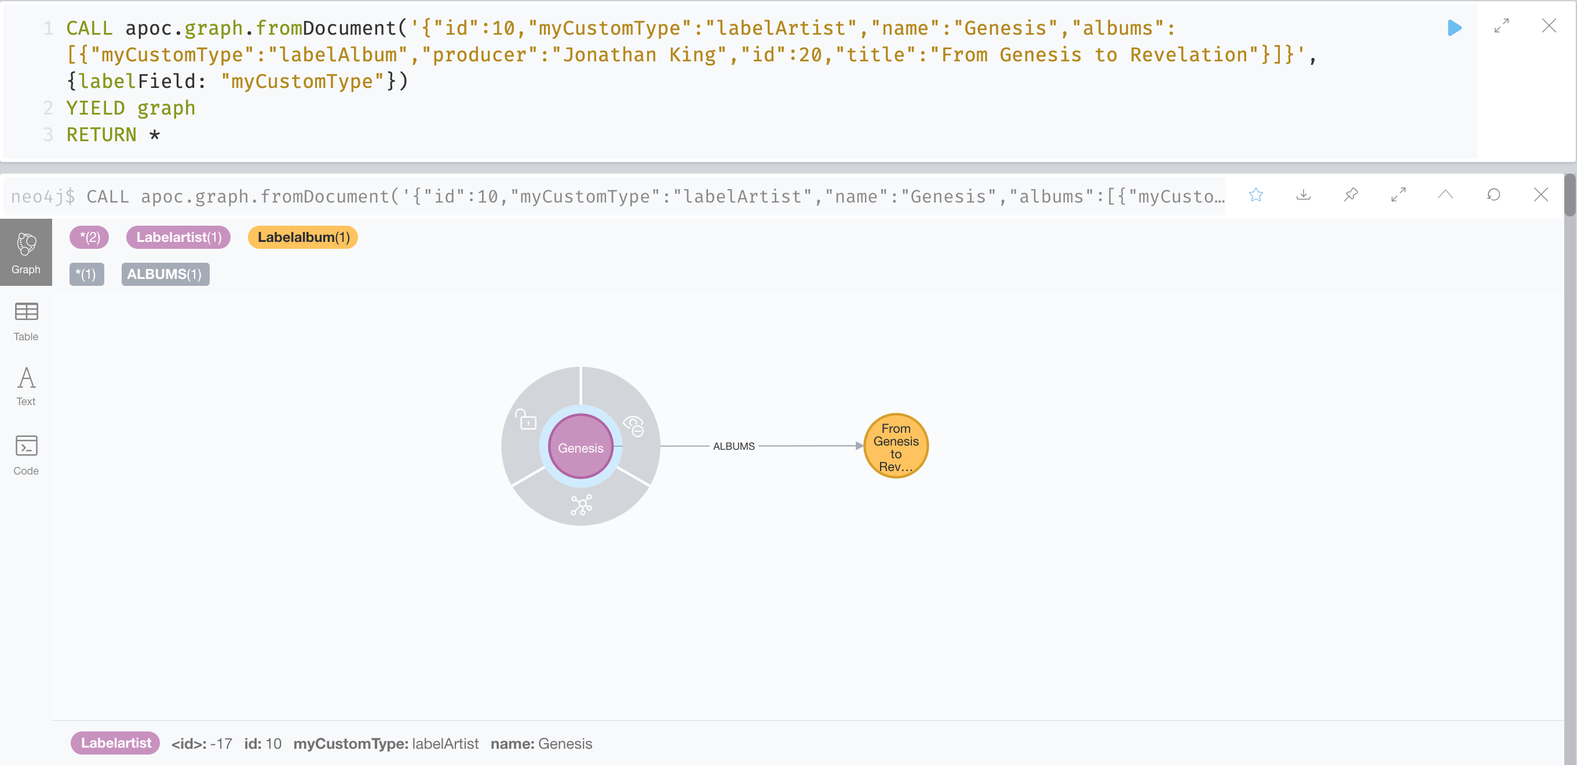The height and width of the screenshot is (765, 1577).
Task: Open the Graph view tab
Action: [25, 252]
